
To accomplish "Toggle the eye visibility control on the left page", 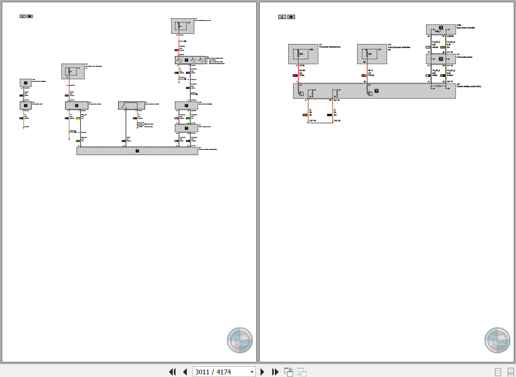I will (29, 16).
